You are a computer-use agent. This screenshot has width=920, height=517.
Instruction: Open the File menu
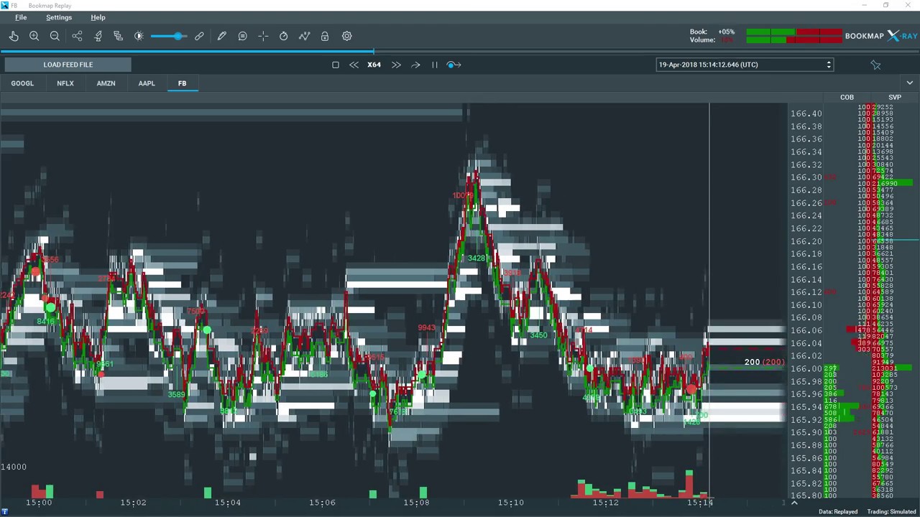click(21, 17)
